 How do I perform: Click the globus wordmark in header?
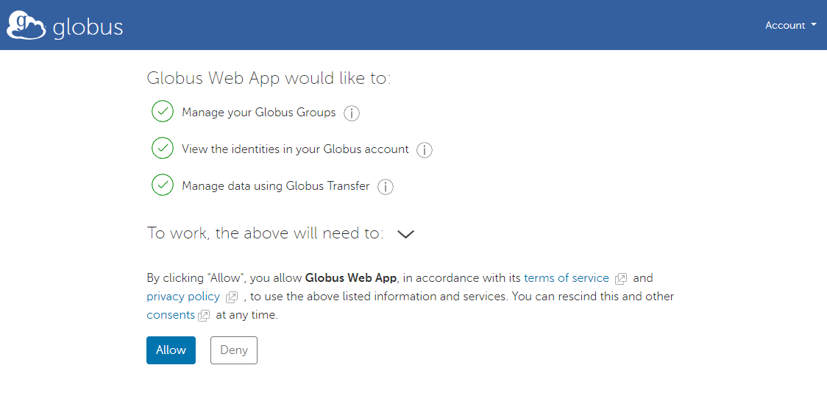point(88,28)
